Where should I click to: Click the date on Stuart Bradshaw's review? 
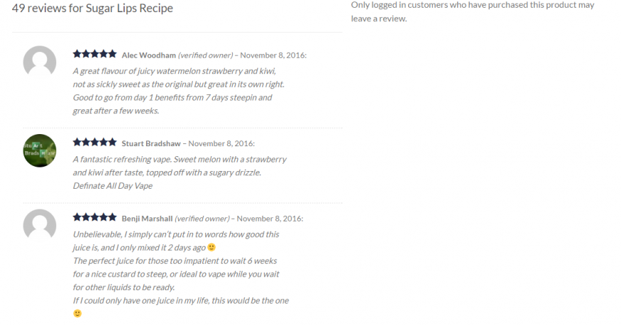(x=221, y=143)
